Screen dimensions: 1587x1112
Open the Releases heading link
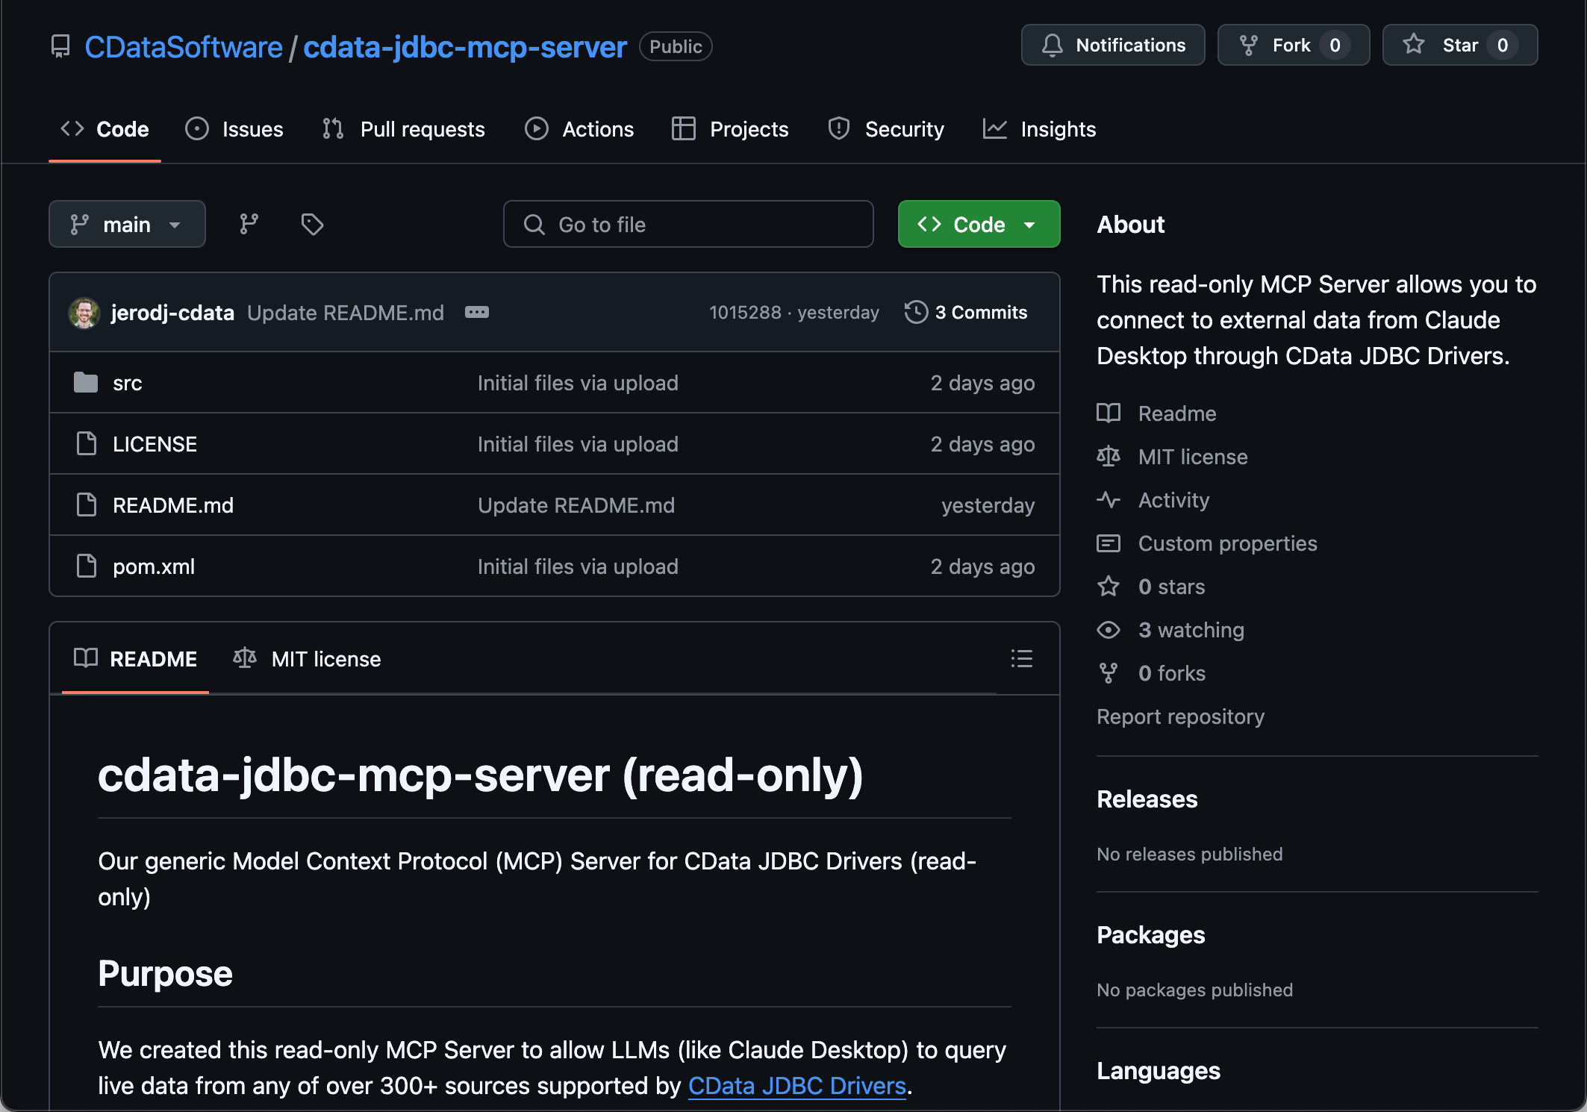(x=1147, y=799)
